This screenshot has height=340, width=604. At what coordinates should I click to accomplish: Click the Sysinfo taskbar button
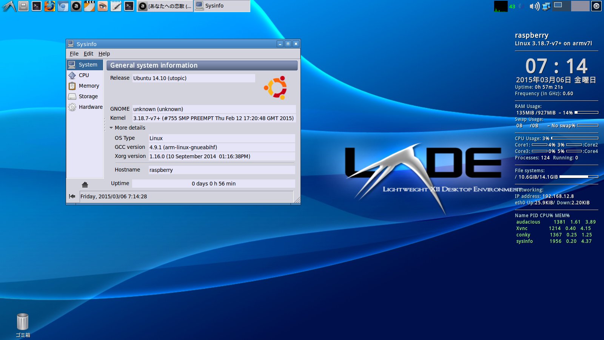pos(222,6)
